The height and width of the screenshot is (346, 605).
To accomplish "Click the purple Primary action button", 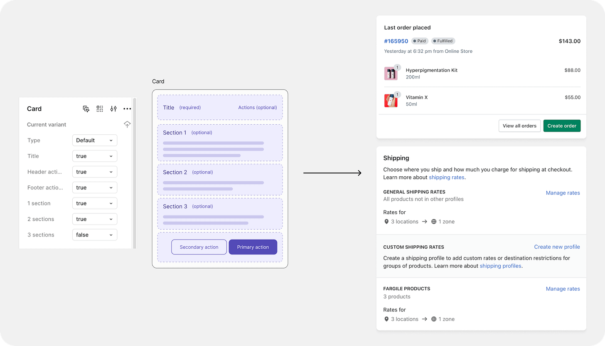I will click(253, 247).
